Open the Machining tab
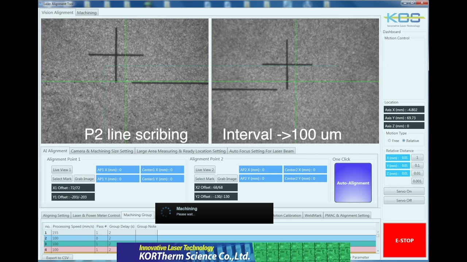Viewport: 467px width, 262px height. (x=87, y=13)
